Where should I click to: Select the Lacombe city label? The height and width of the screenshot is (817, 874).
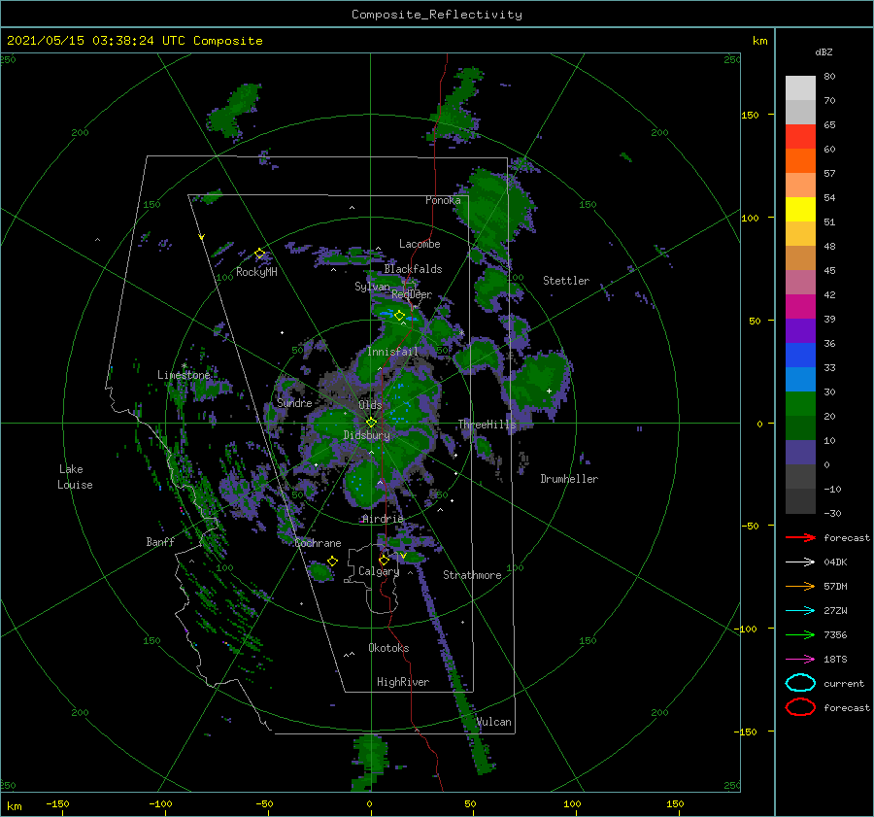click(420, 244)
